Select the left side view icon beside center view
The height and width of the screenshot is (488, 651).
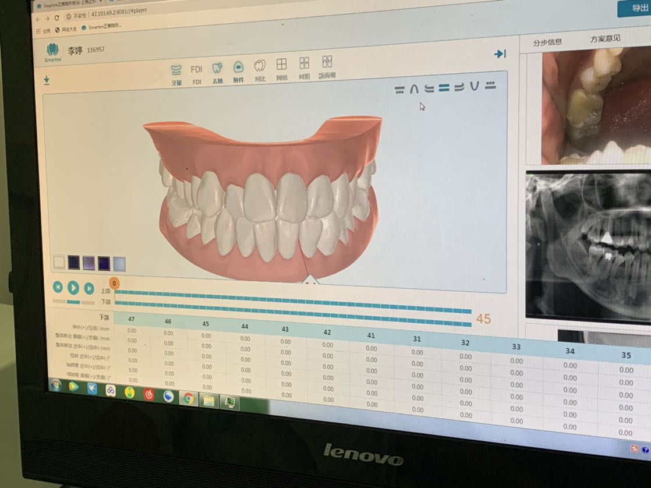pyautogui.click(x=429, y=88)
